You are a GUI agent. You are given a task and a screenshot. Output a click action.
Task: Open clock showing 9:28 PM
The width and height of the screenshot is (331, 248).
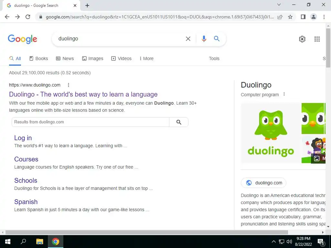pos(303,242)
